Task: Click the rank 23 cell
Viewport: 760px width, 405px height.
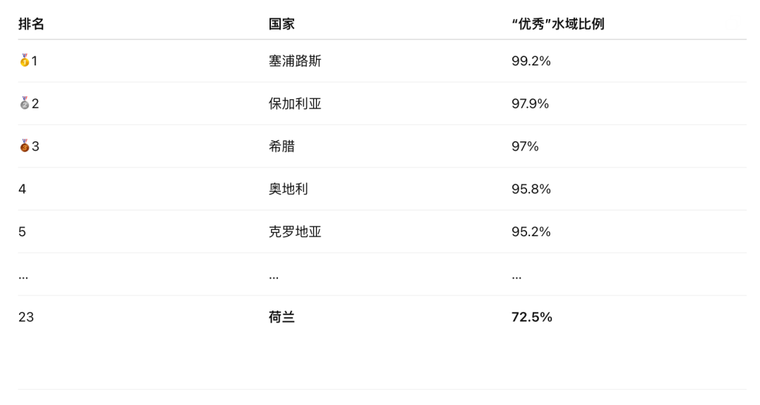Action: point(26,317)
